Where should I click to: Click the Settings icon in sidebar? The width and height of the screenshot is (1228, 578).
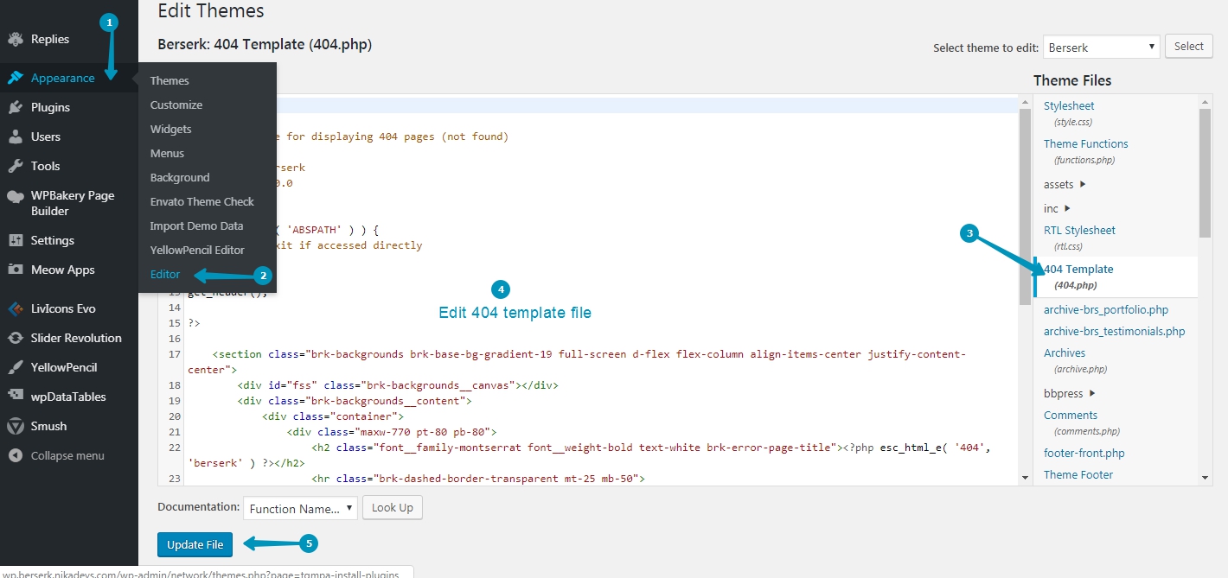coord(16,241)
